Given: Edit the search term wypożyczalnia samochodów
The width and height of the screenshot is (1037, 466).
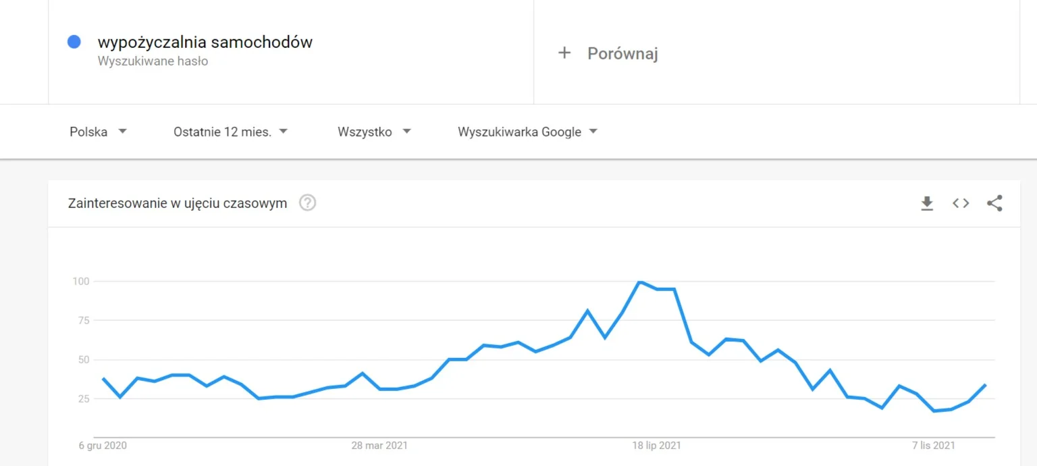Looking at the screenshot, I should point(205,42).
